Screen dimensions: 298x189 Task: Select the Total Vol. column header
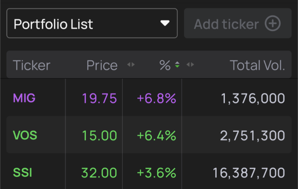click(x=257, y=65)
